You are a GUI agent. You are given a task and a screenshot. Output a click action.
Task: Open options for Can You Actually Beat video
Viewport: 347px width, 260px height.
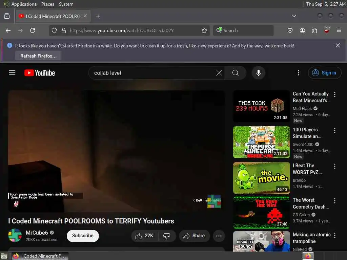click(335, 94)
